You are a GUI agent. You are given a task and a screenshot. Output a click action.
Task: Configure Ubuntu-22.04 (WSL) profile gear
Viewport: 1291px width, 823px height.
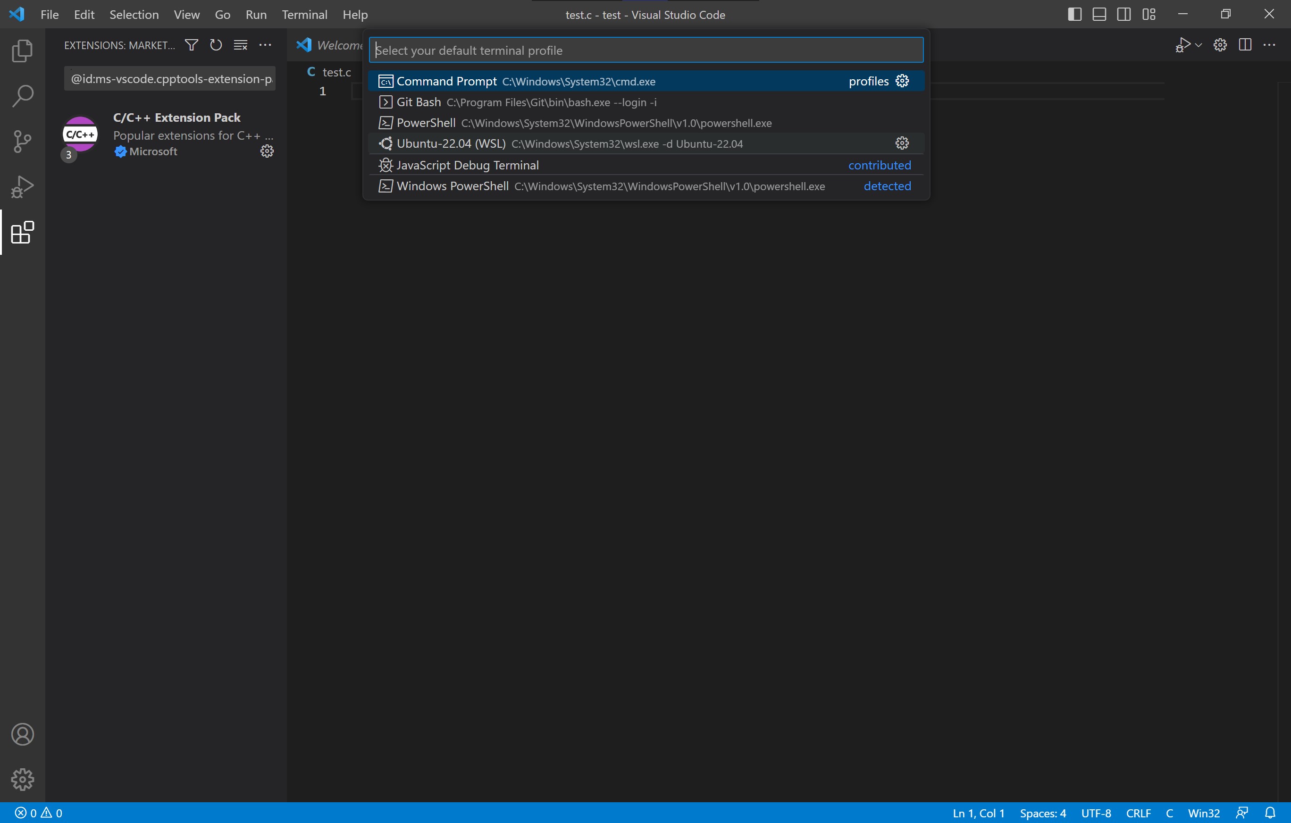click(x=902, y=143)
